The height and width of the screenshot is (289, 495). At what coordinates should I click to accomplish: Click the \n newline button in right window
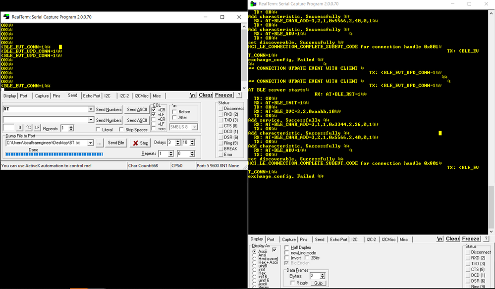[440, 239]
